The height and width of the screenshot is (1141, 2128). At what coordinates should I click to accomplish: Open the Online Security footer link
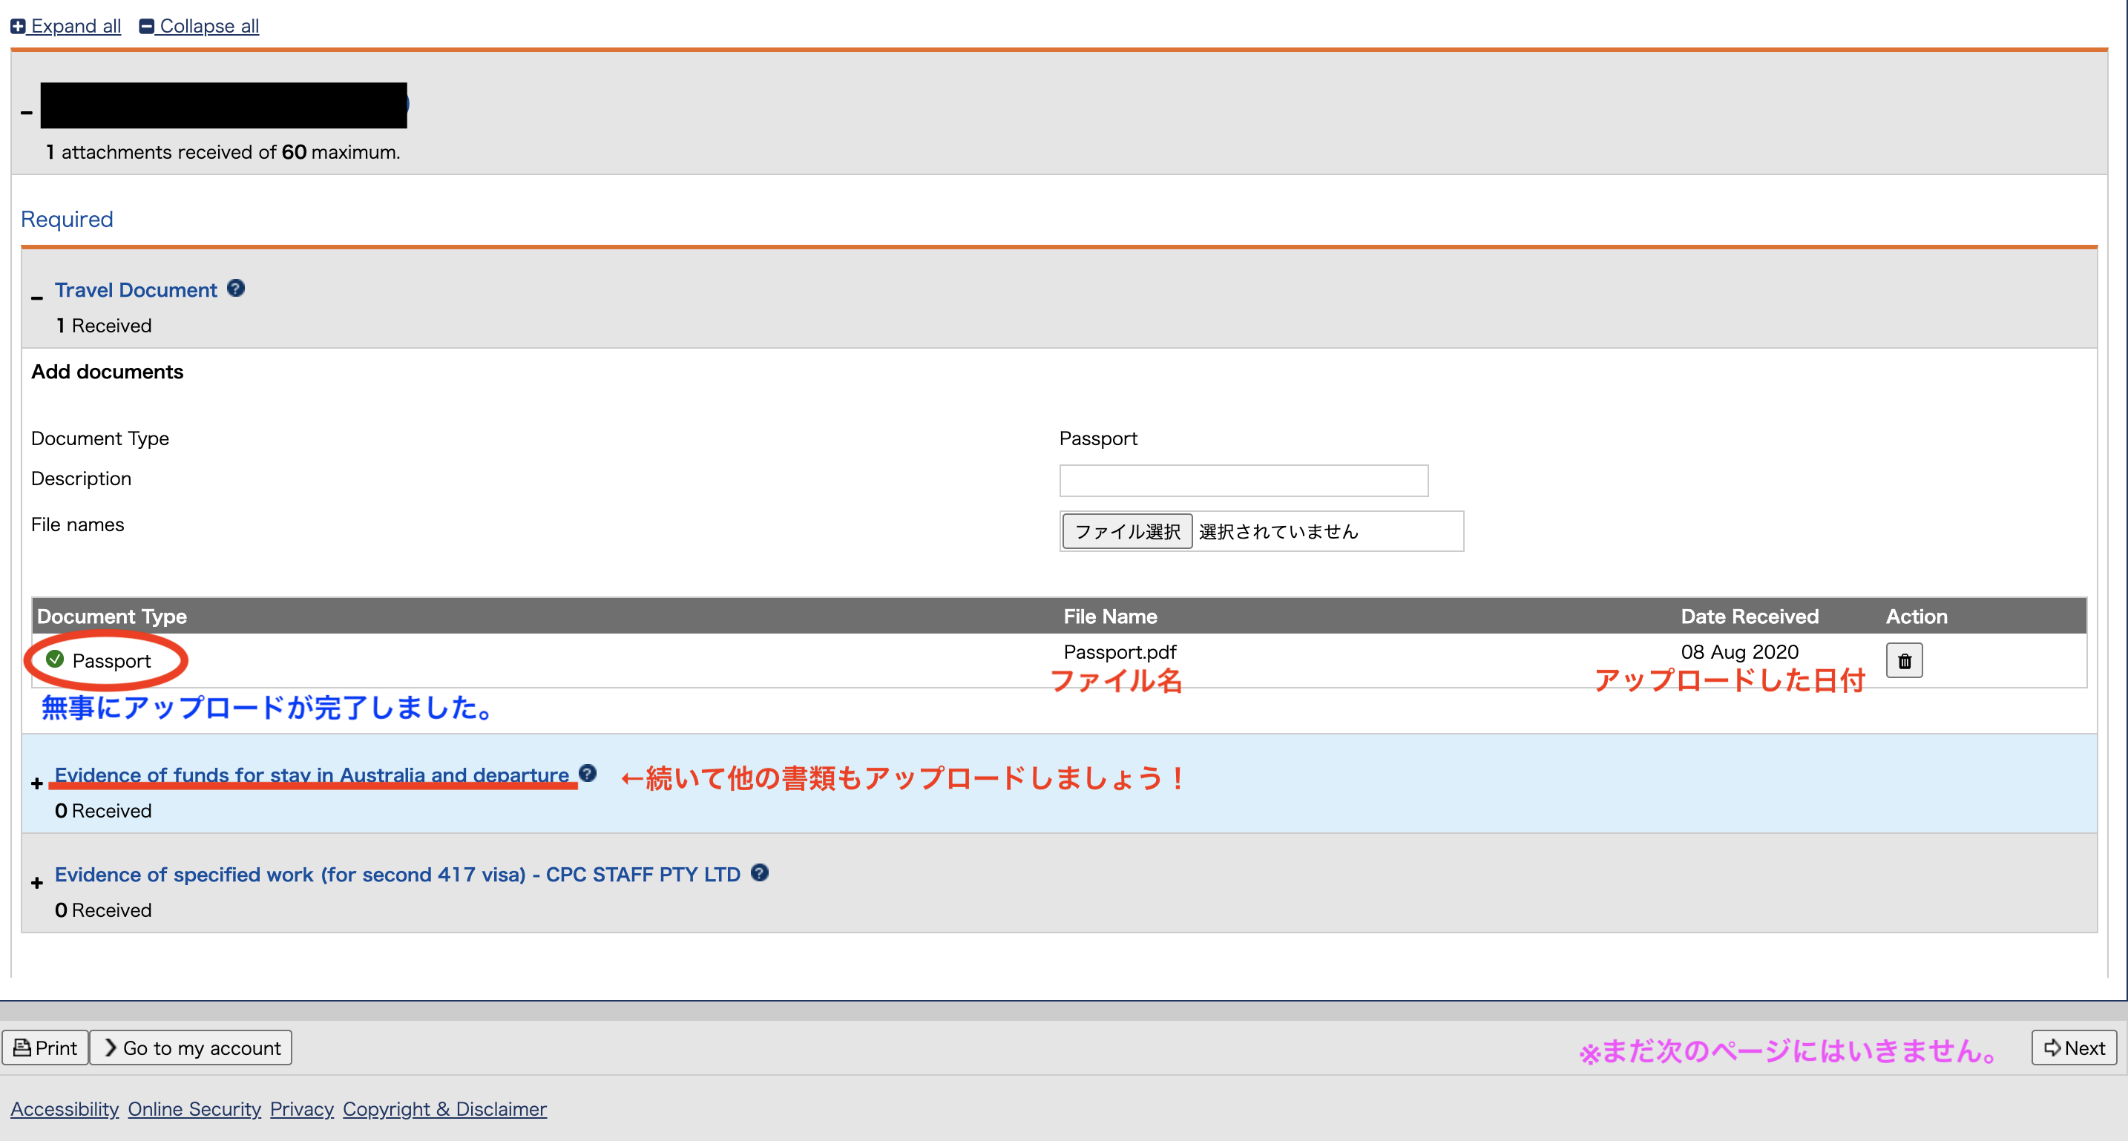pos(194,1109)
